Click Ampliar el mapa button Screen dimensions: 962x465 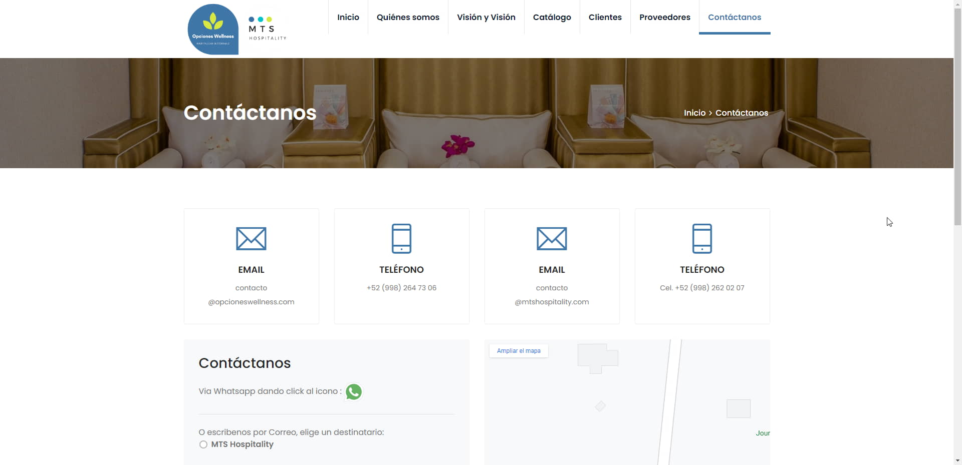[x=519, y=351]
